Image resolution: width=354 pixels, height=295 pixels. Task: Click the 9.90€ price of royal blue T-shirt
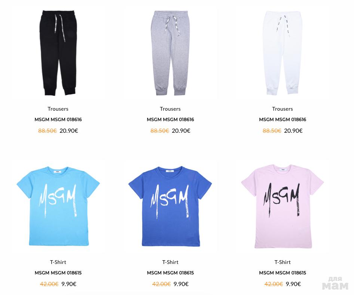click(x=181, y=284)
